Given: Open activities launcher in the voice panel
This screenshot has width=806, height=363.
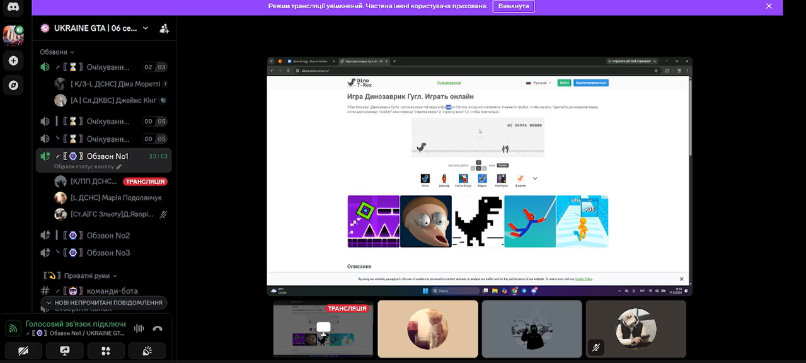Looking at the screenshot, I should 106,350.
